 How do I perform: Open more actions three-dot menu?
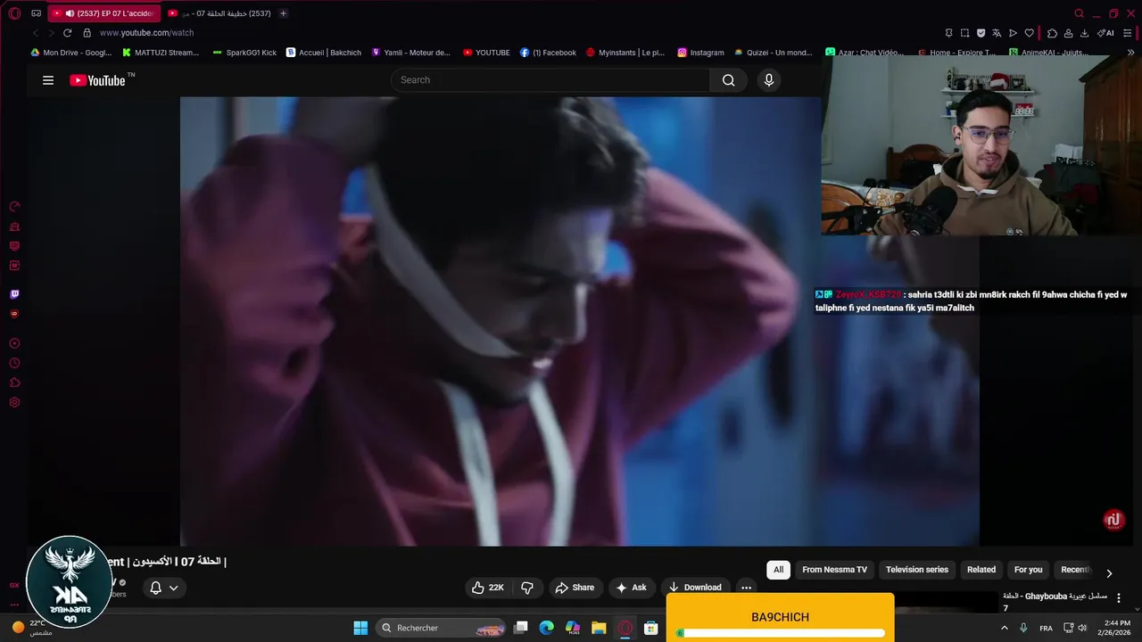[x=746, y=588]
